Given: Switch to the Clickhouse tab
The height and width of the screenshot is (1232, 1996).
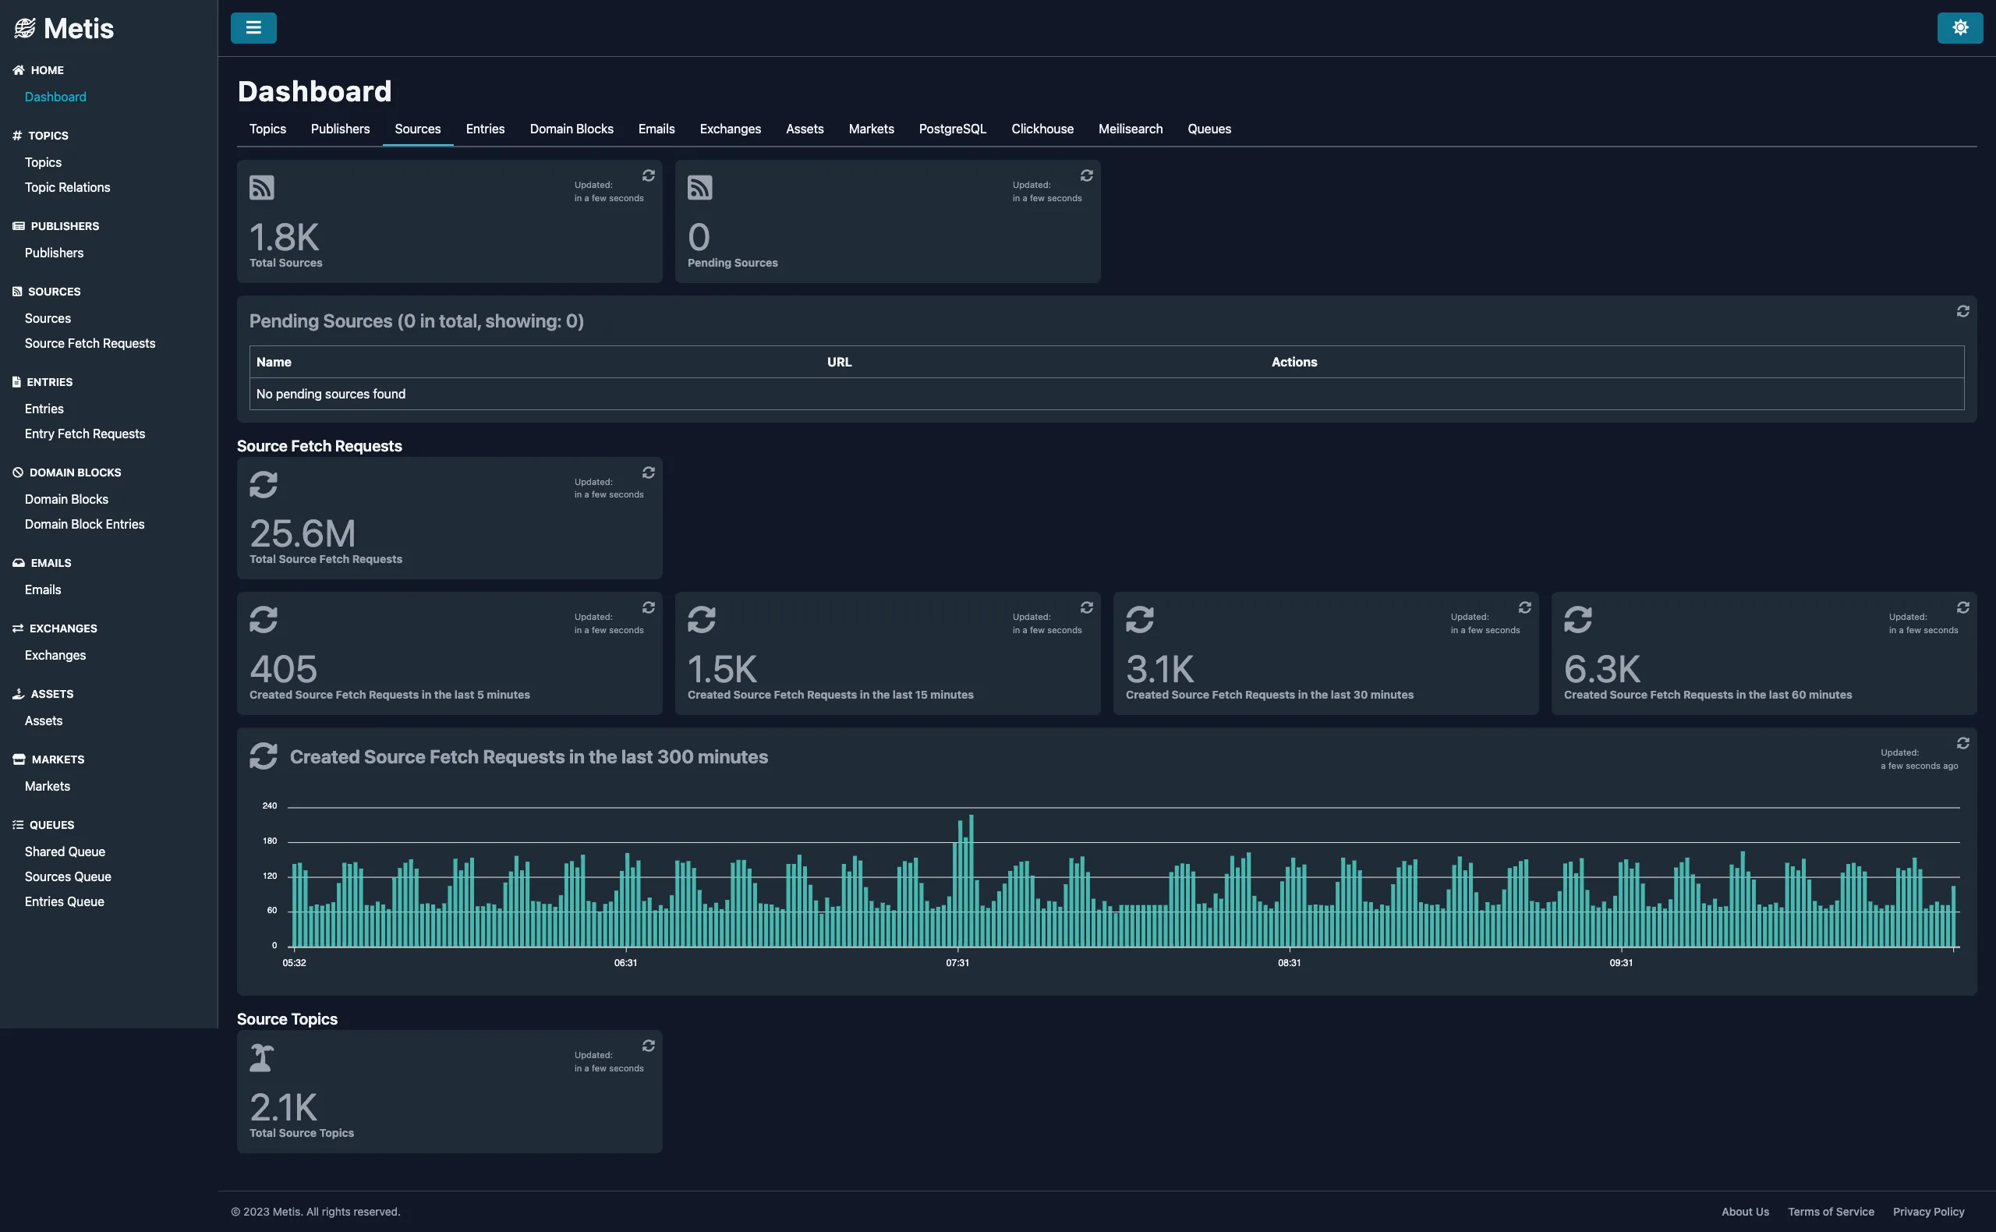Looking at the screenshot, I should (x=1042, y=129).
